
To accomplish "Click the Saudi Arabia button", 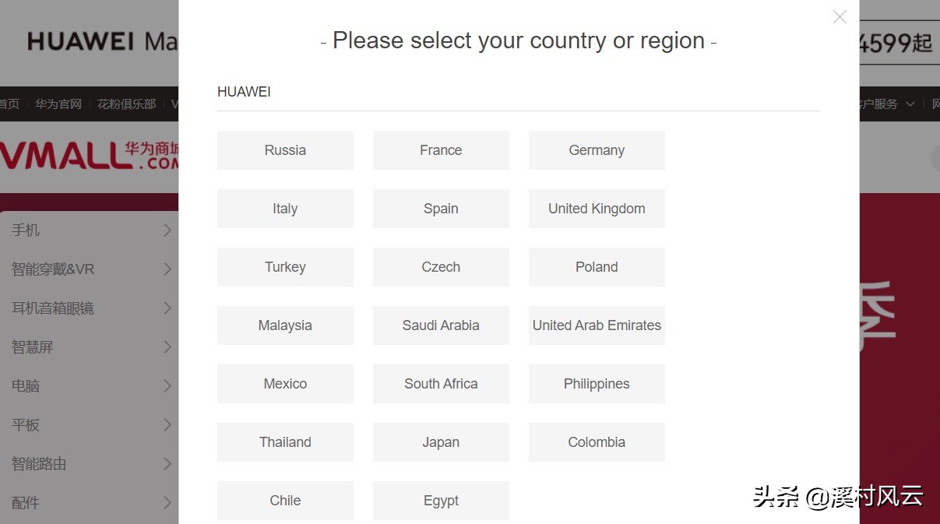I will 441,325.
